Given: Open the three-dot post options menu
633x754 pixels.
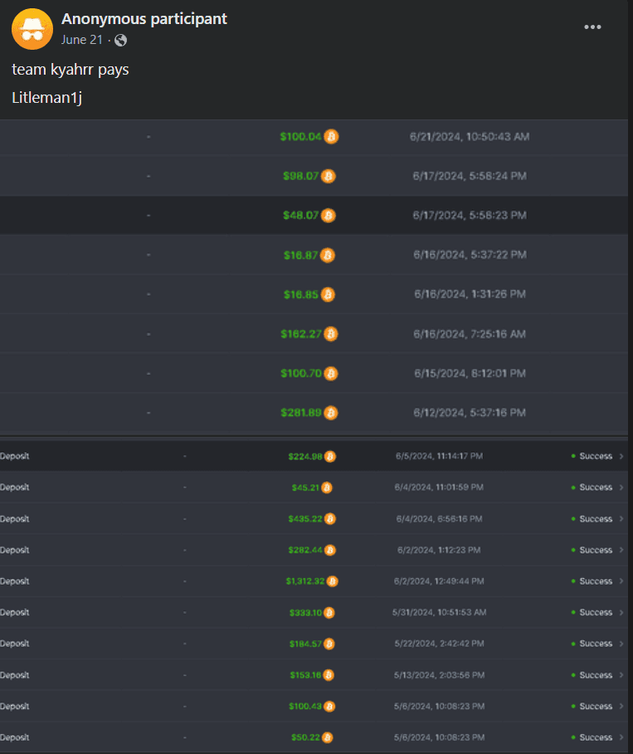Looking at the screenshot, I should click(x=592, y=27).
